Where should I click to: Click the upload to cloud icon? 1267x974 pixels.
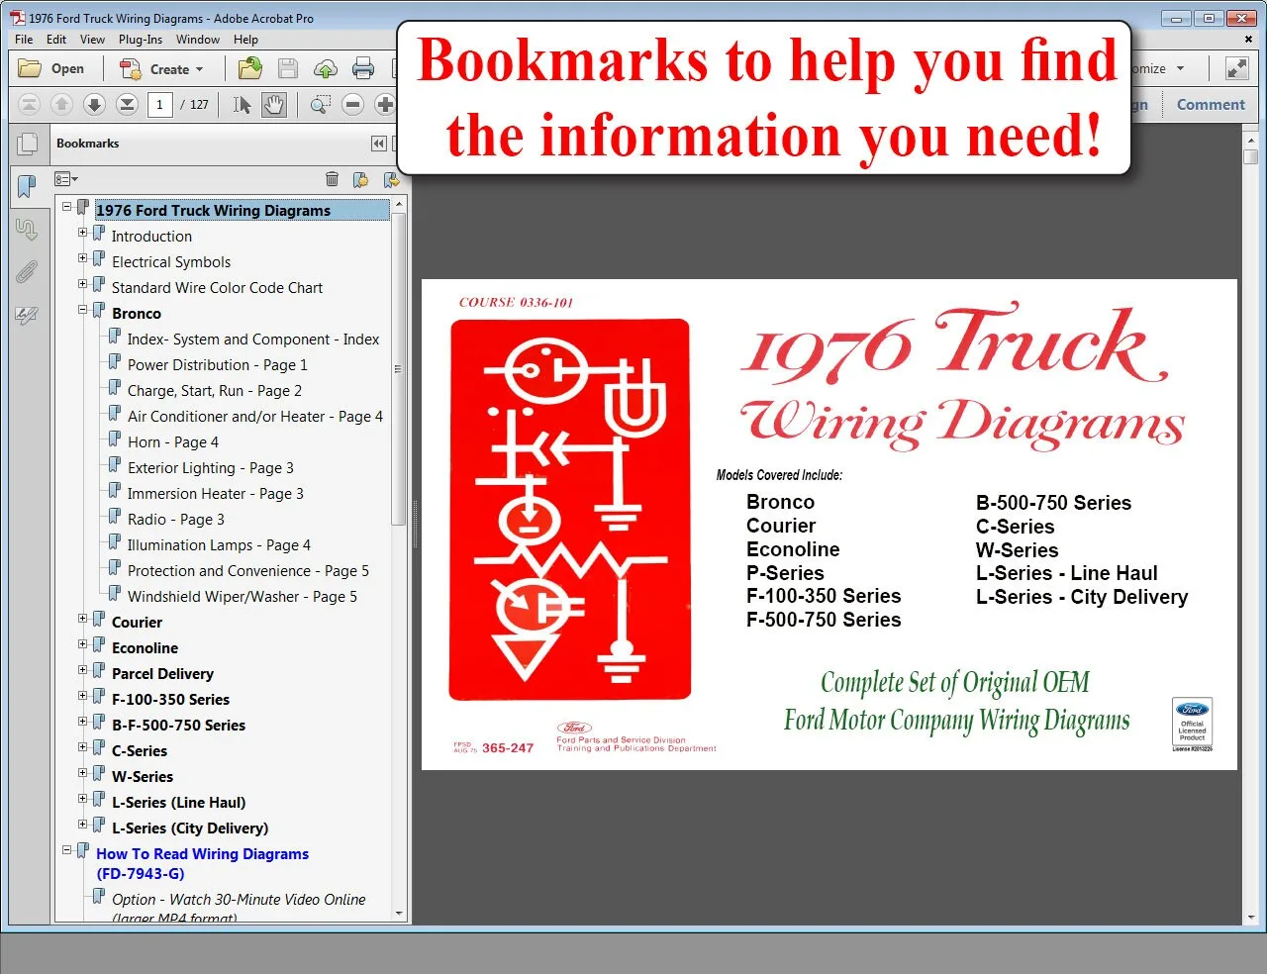click(x=326, y=68)
